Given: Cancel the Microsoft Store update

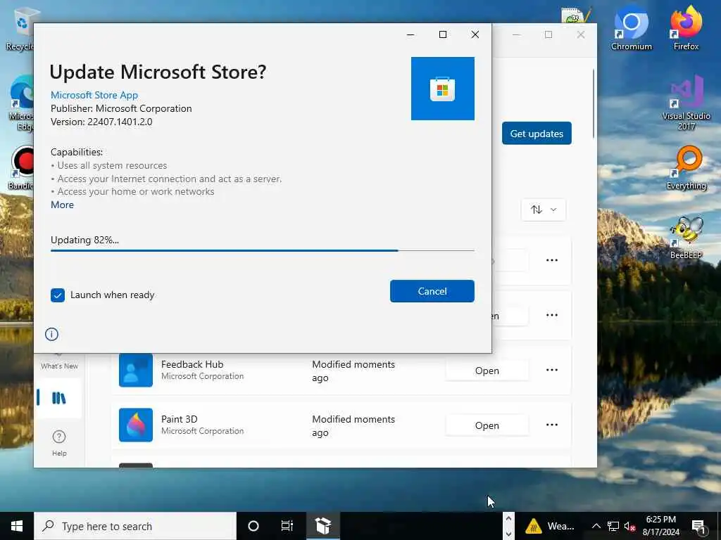Looking at the screenshot, I should pos(432,291).
